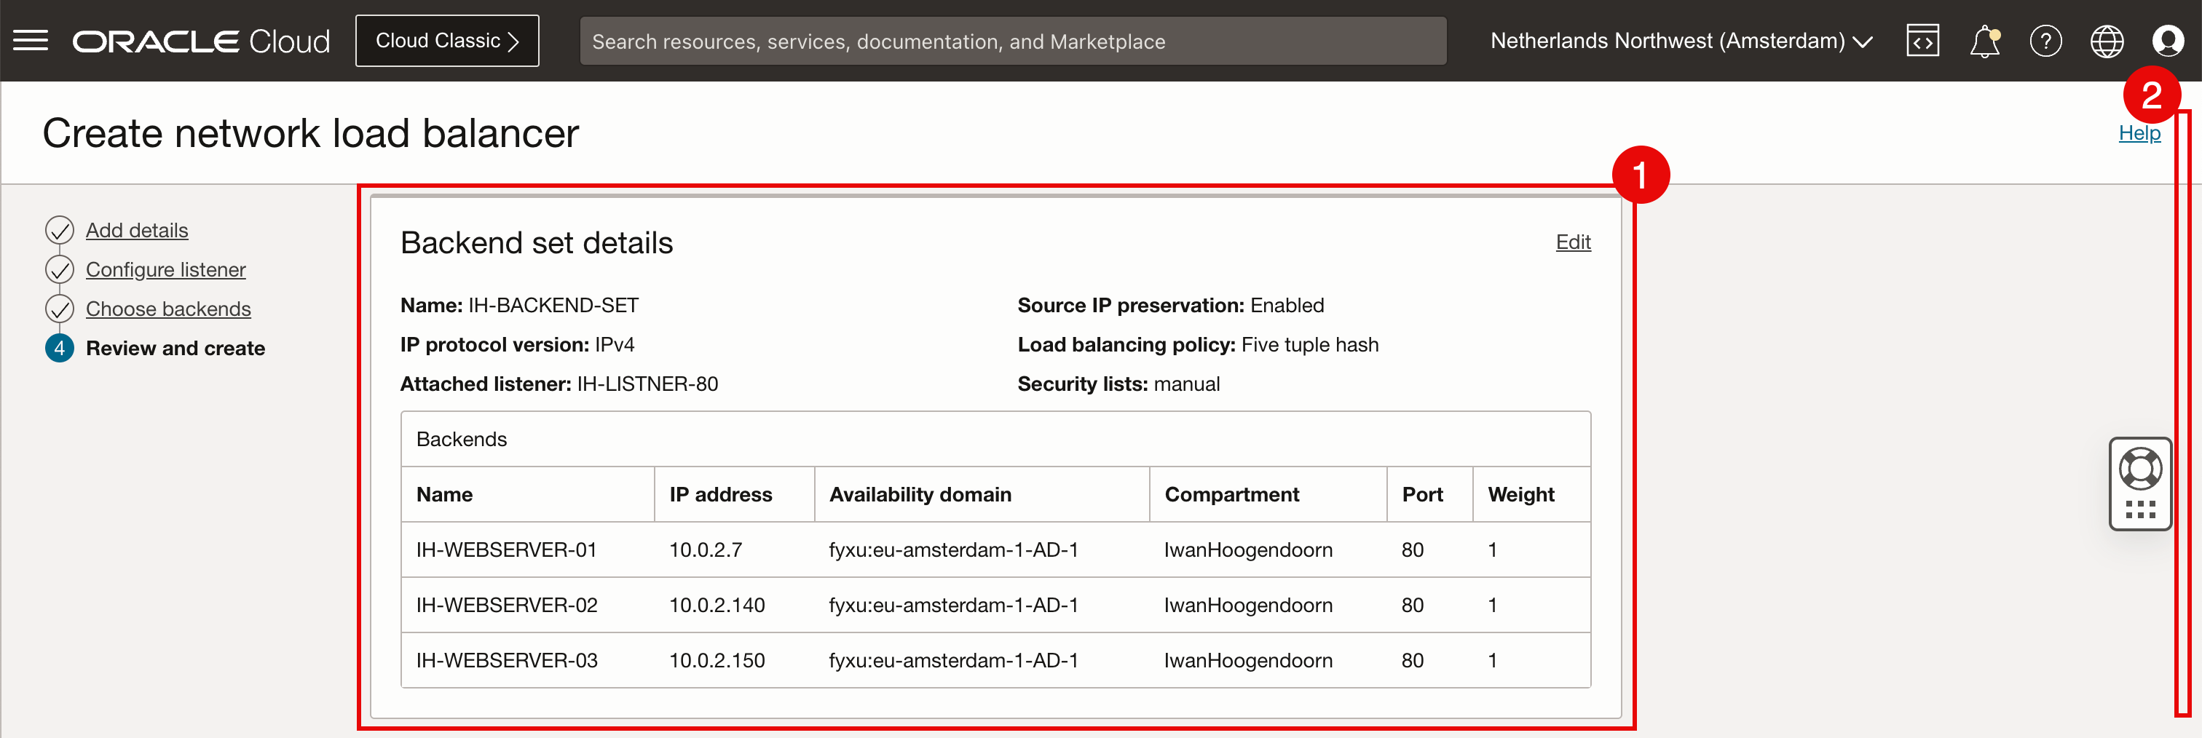
Task: Select the IH-WEBSERVER-02 backend row
Action: point(995,605)
